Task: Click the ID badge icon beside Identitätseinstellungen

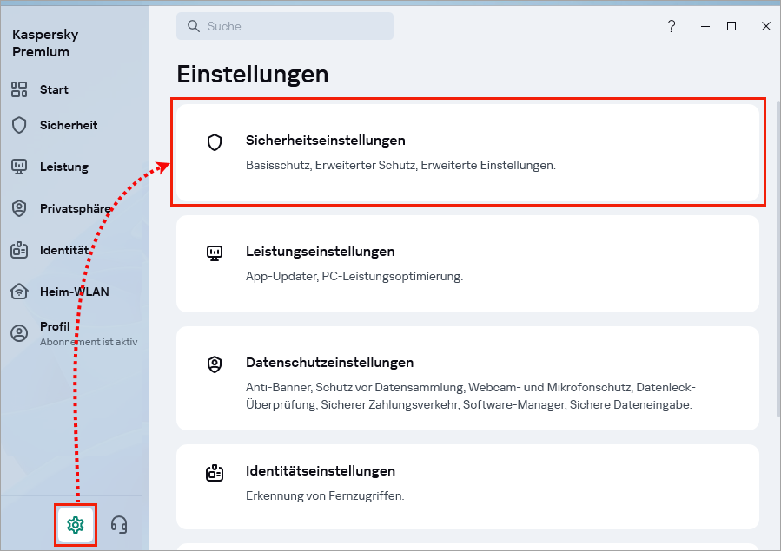Action: click(x=215, y=473)
